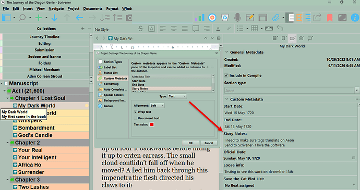
Task: Click the red Text color swatch
Action: point(151,124)
